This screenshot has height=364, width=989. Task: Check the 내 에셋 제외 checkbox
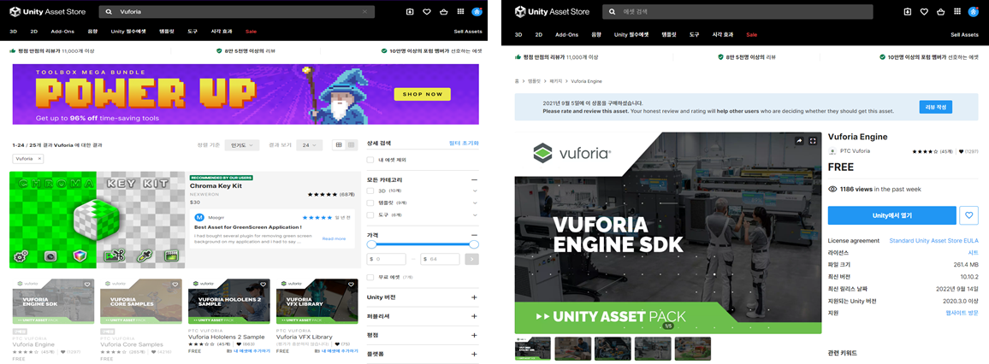point(370,160)
